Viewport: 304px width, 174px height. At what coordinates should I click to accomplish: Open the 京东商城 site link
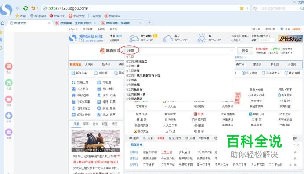pyautogui.click(x=141, y=107)
